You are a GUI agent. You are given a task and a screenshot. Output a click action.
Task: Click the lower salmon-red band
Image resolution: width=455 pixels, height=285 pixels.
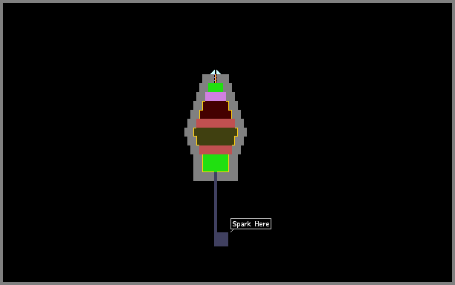[x=216, y=150]
